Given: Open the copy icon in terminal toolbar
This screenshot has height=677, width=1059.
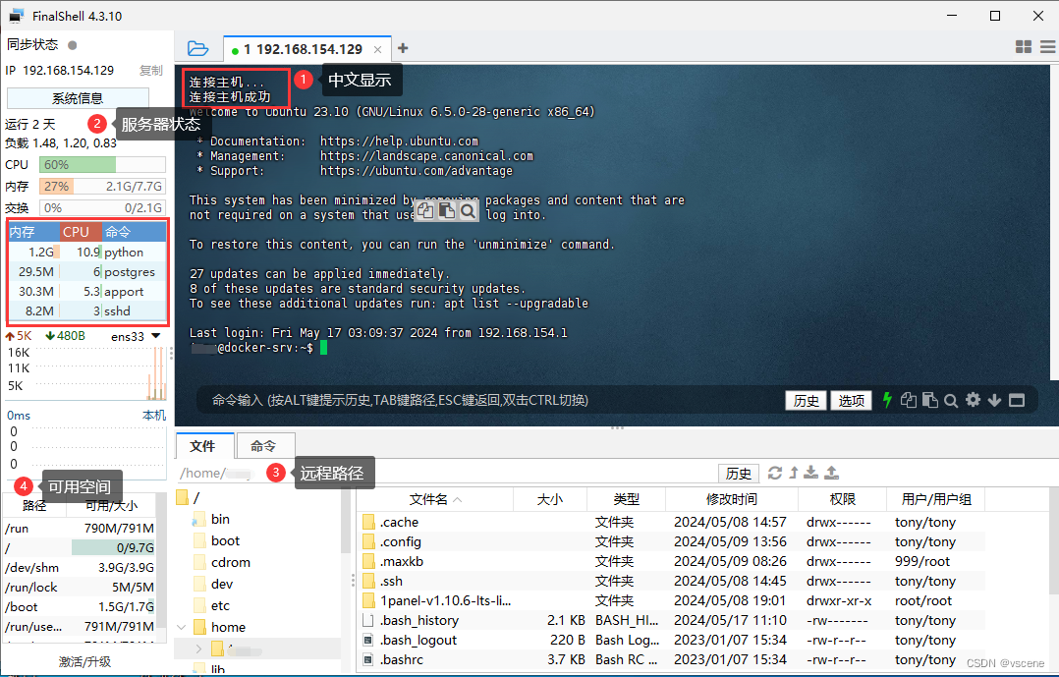Looking at the screenshot, I should tap(907, 400).
